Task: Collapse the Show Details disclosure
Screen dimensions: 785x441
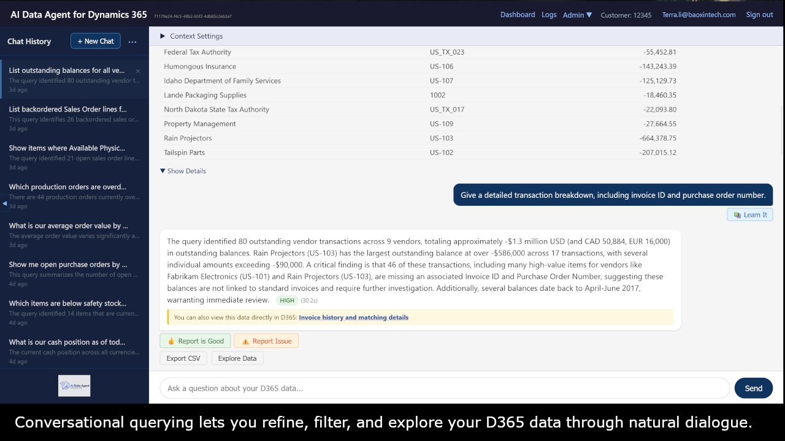Action: pos(183,171)
